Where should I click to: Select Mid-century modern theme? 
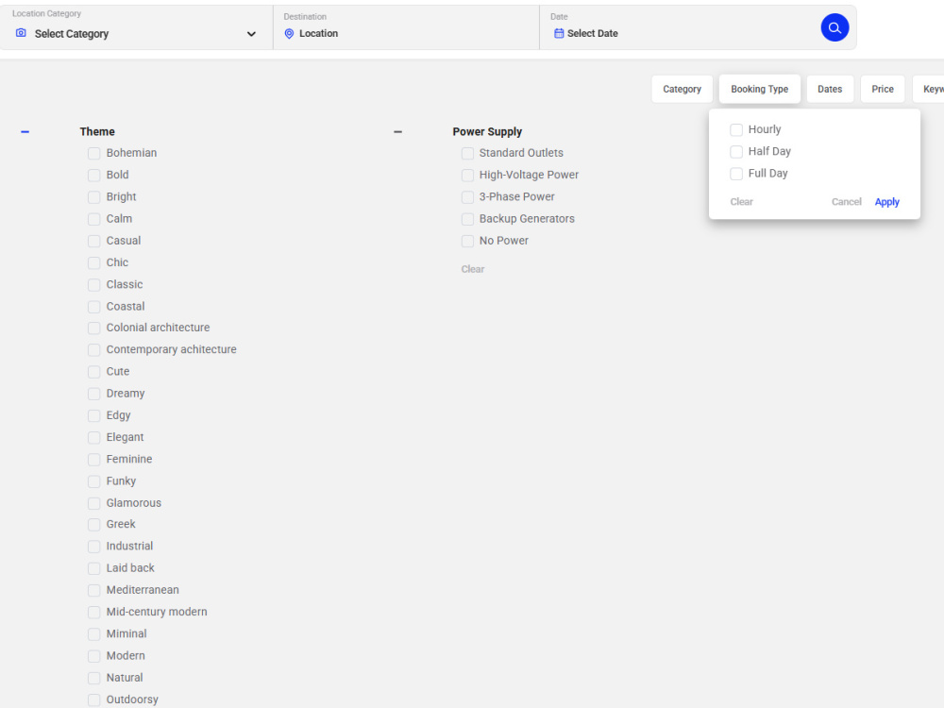tap(93, 613)
